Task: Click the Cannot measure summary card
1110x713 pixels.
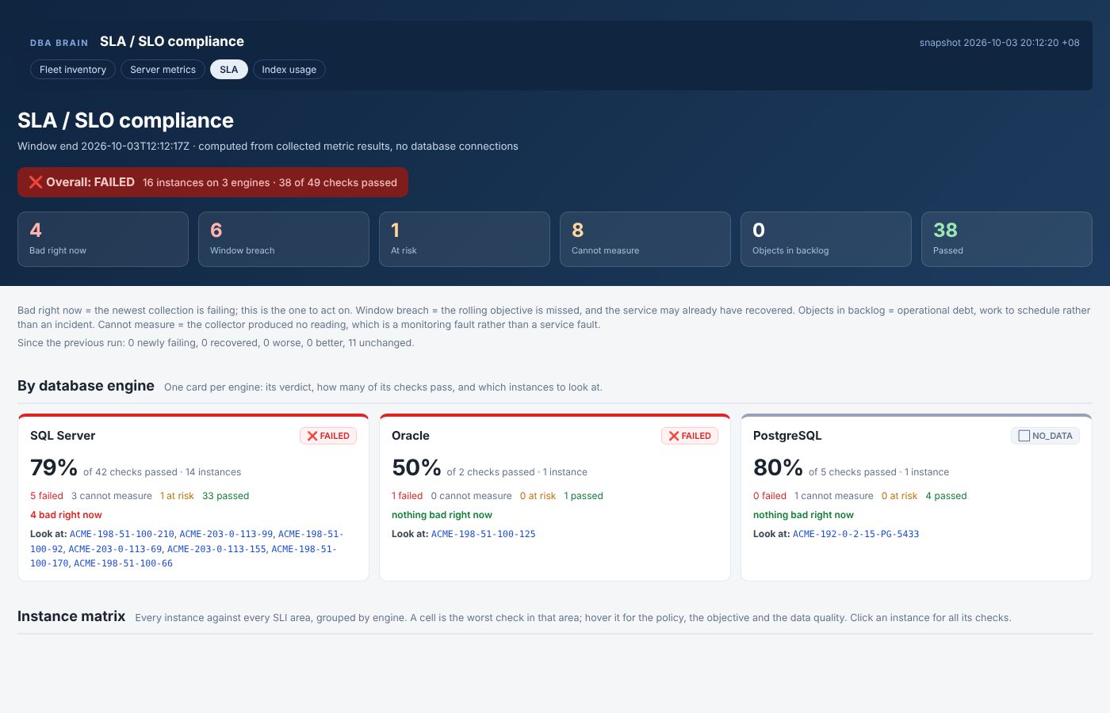Action: point(645,239)
